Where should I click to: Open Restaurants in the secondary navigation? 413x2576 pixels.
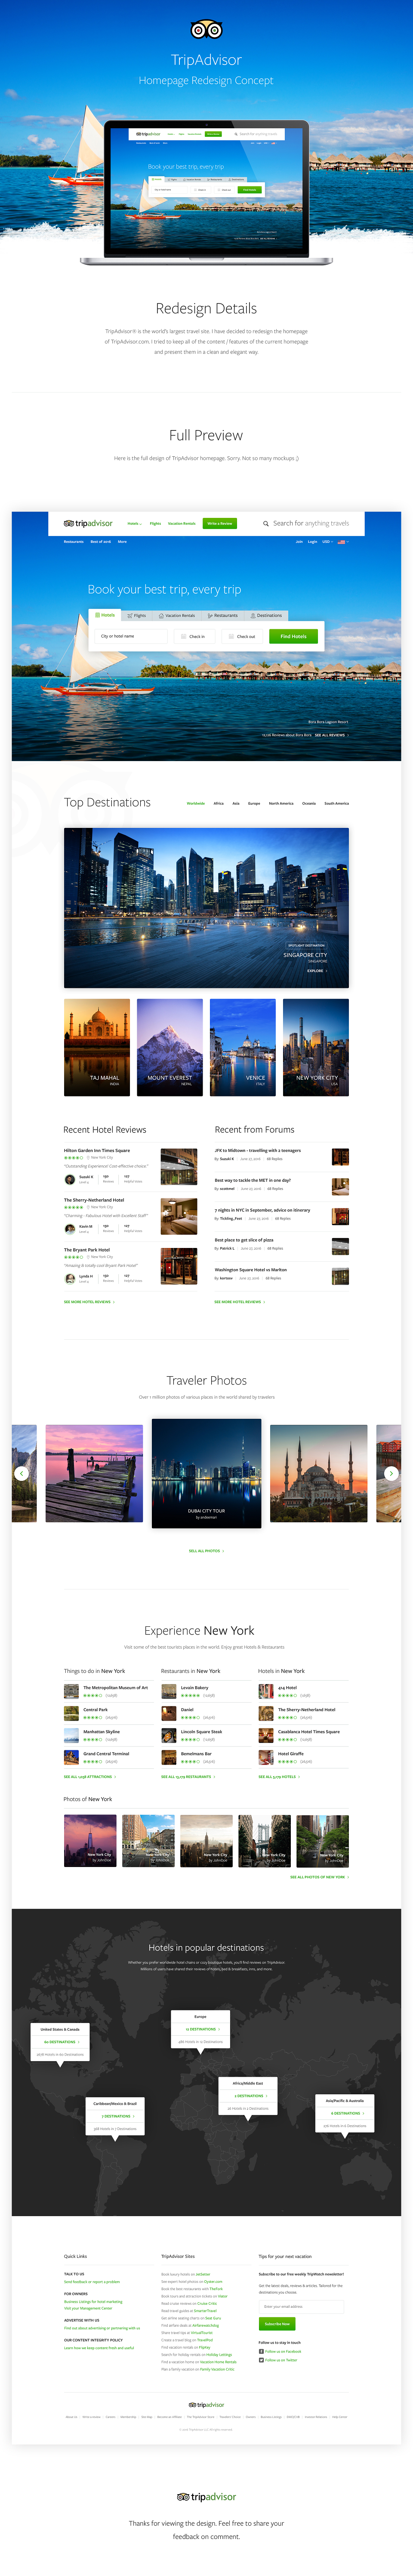tap(74, 541)
